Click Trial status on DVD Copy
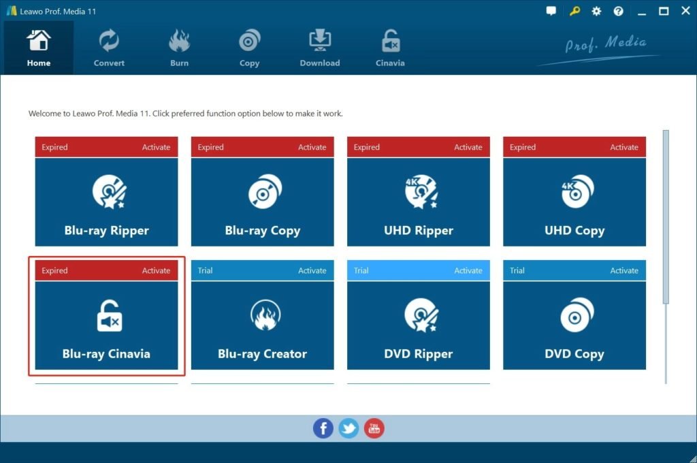Viewport: 697px width, 463px height. [517, 270]
